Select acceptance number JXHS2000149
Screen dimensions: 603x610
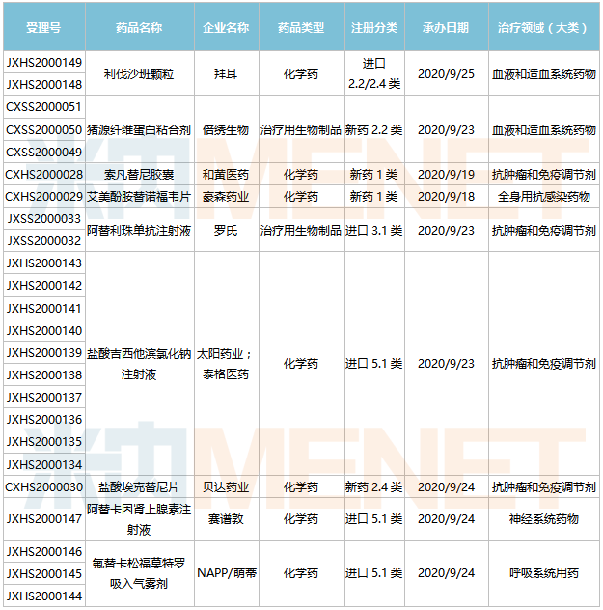pyautogui.click(x=43, y=63)
